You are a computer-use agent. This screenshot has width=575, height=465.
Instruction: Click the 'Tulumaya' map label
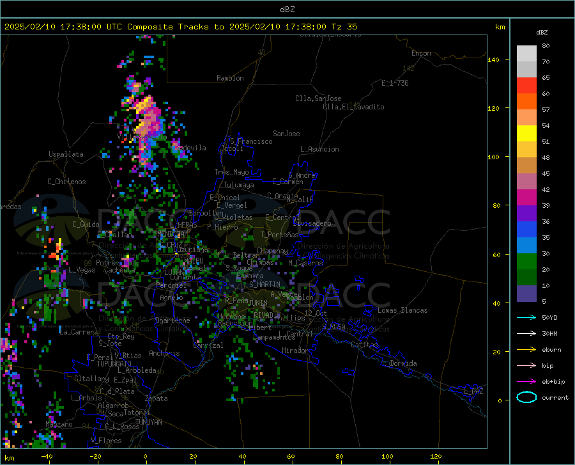239,185
